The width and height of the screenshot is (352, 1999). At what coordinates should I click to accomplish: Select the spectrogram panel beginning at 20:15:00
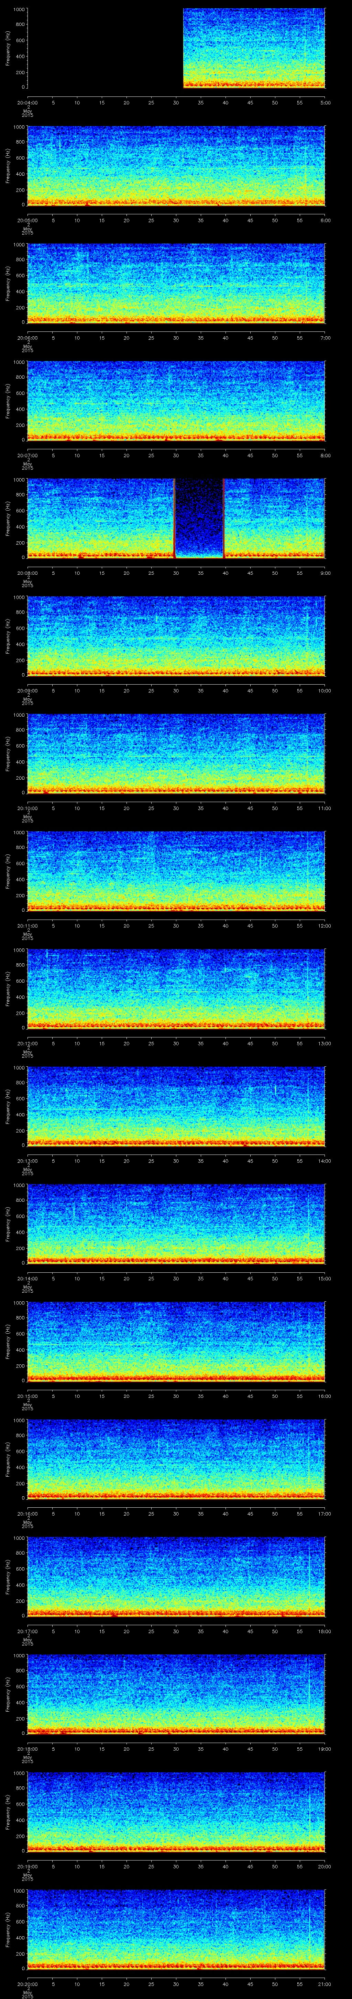coord(176,1341)
